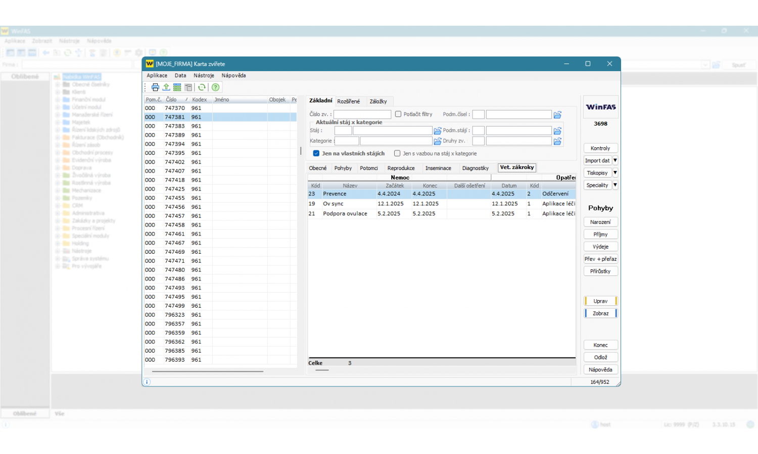Open folder lookup icon for Podm.čísel
Screen dimensions: 758x454
click(x=557, y=115)
